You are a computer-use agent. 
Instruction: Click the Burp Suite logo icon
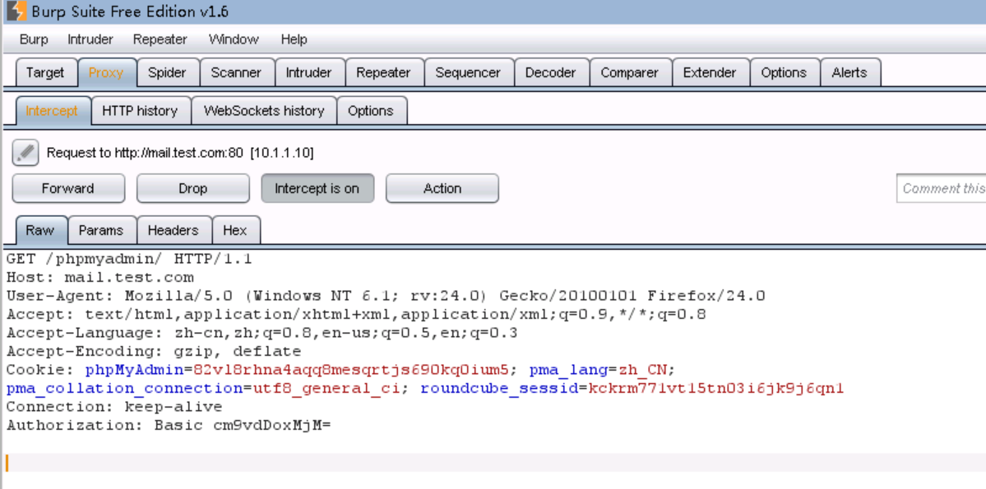click(x=17, y=11)
